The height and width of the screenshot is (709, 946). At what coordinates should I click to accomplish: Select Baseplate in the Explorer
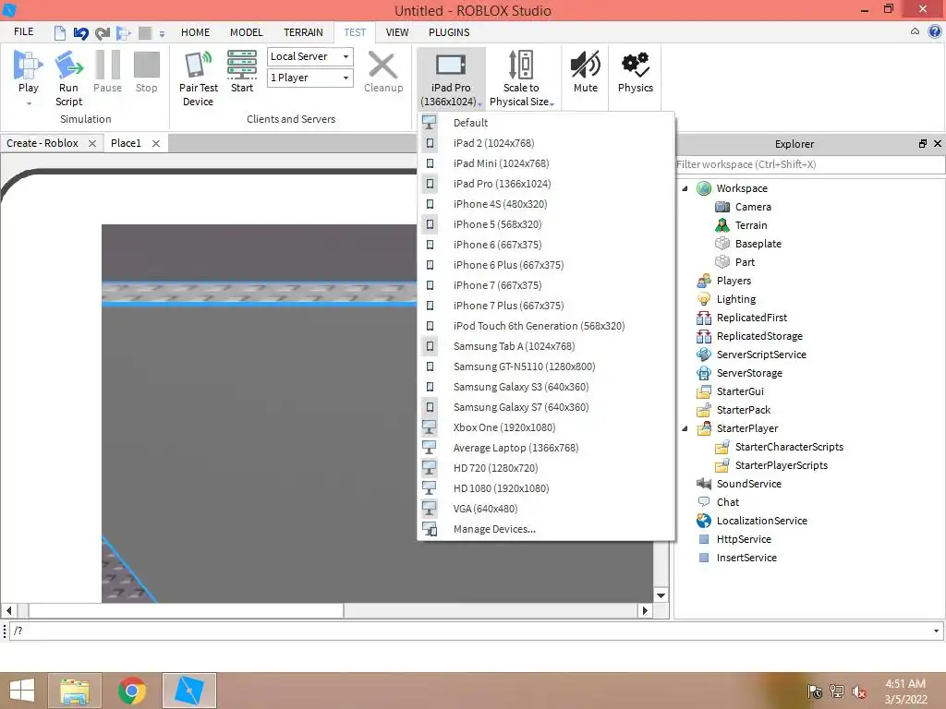tap(758, 244)
